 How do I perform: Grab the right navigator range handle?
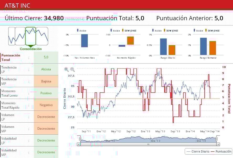tap(216, 139)
